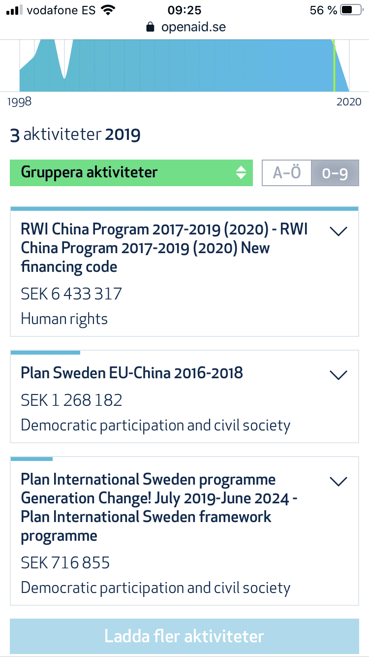Open Plan Sweden EU-China 2016-2018 title
Screen dimensions: 369x657
click(132, 373)
